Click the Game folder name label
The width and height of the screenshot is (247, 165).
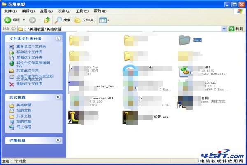[197, 40]
